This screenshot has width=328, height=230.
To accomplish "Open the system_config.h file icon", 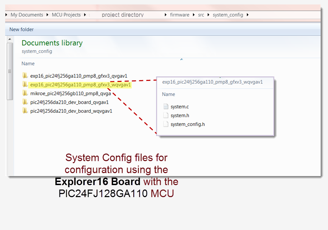I will 166,124.
